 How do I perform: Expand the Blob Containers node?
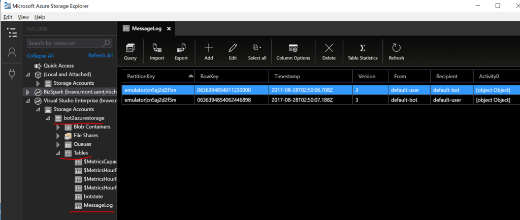tap(58, 127)
